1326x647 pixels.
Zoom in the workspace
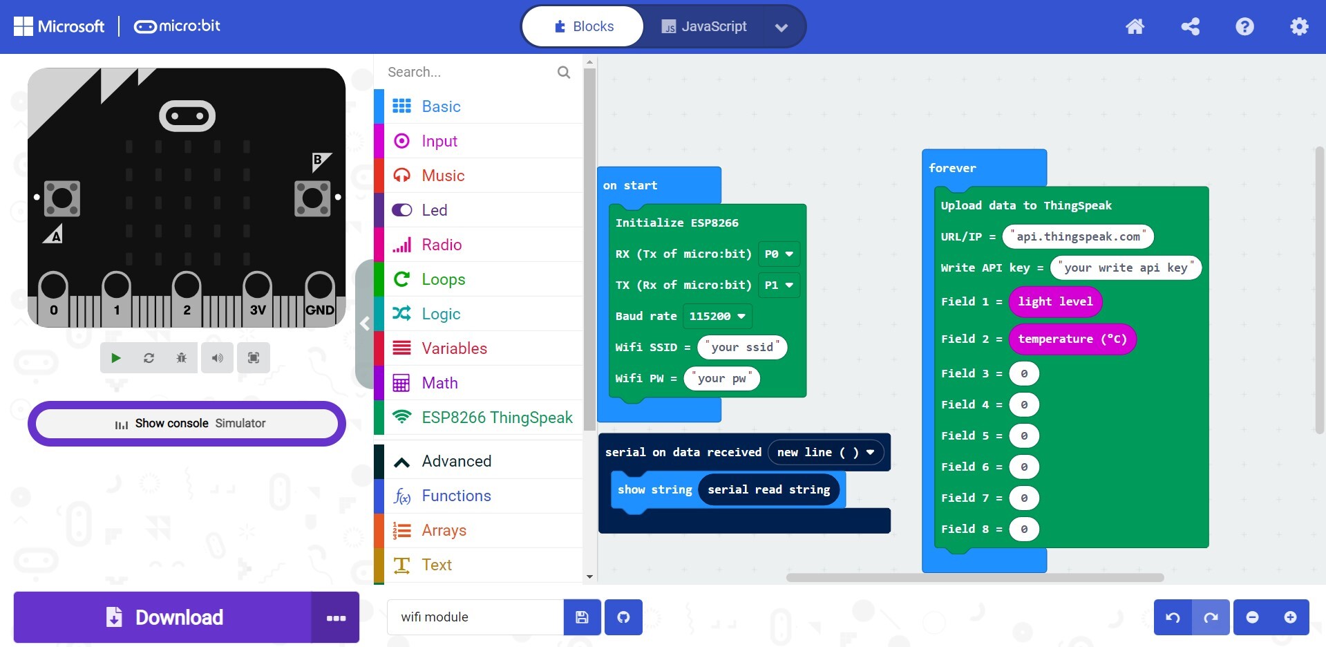click(x=1290, y=617)
